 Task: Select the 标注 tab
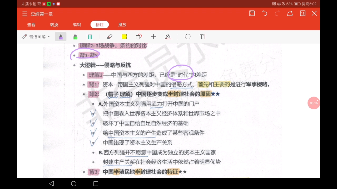100,25
